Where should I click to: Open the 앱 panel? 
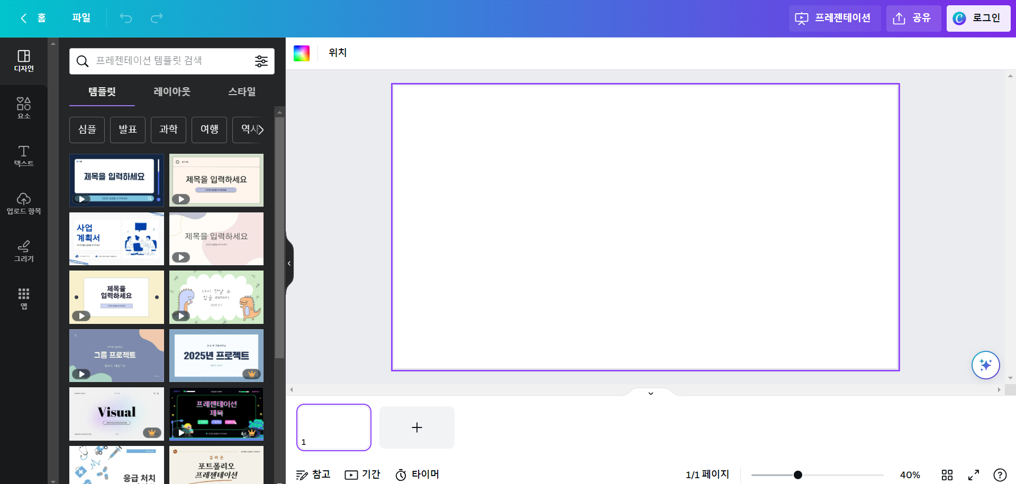click(23, 299)
